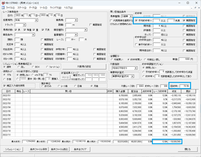This screenshot has height=157, width=201.
Task: Click the 対象馬の設定 button
Action: (84, 67)
